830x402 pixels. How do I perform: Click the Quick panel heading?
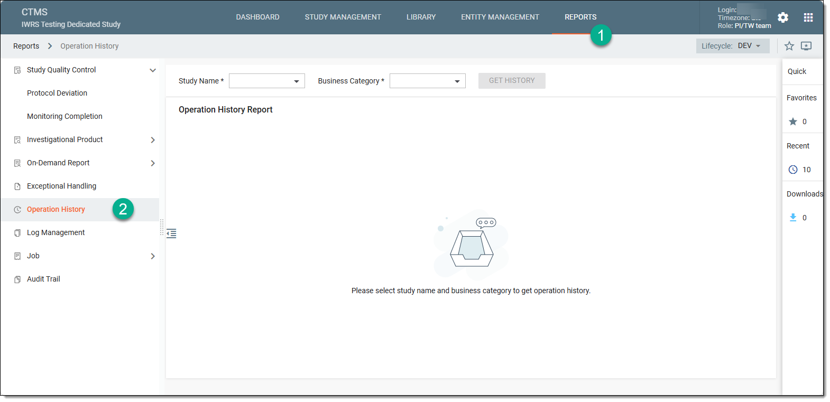(x=797, y=72)
